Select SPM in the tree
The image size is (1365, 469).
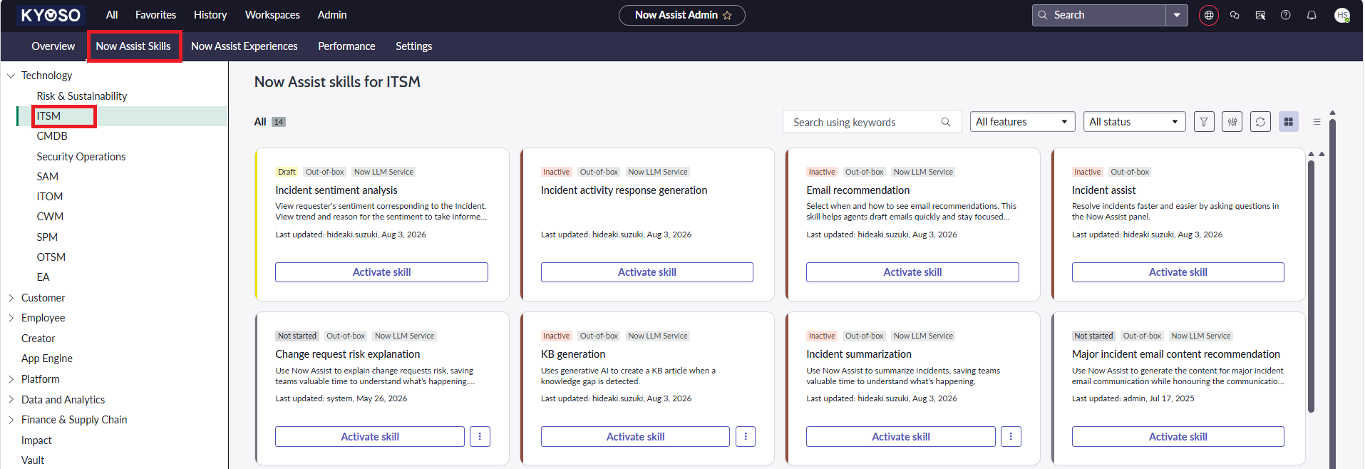pyautogui.click(x=47, y=237)
